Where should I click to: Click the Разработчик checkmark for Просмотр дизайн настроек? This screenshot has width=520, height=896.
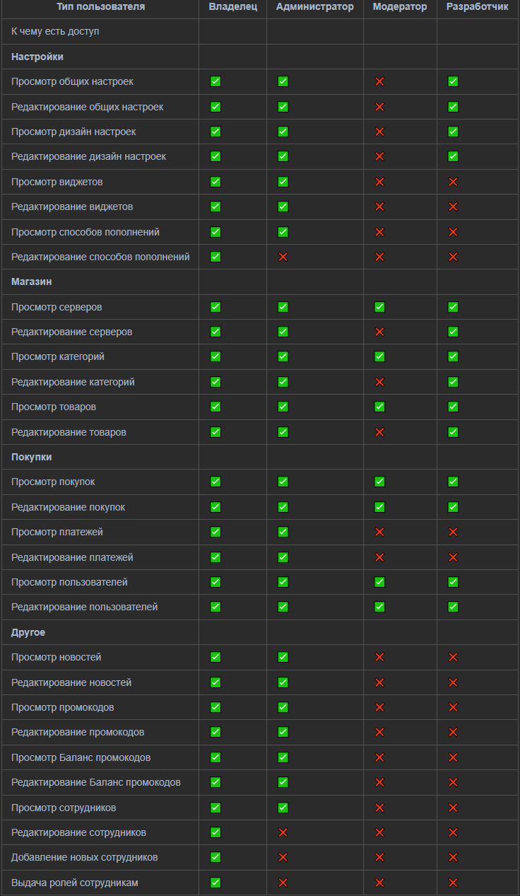tap(453, 132)
